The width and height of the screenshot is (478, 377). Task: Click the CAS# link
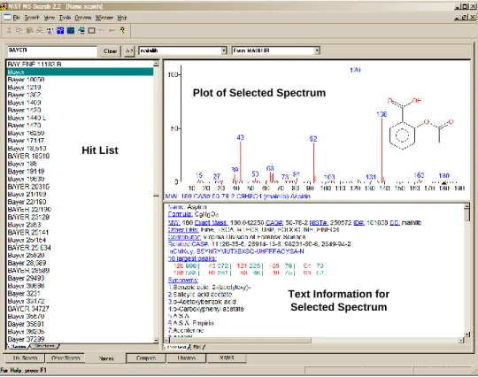coord(274,223)
